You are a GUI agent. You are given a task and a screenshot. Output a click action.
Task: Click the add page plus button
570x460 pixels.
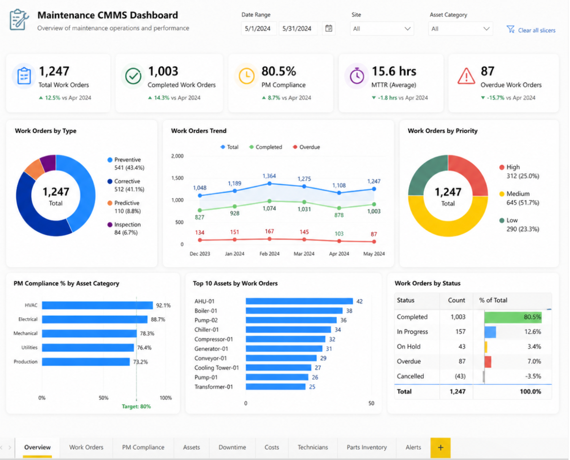(441, 447)
